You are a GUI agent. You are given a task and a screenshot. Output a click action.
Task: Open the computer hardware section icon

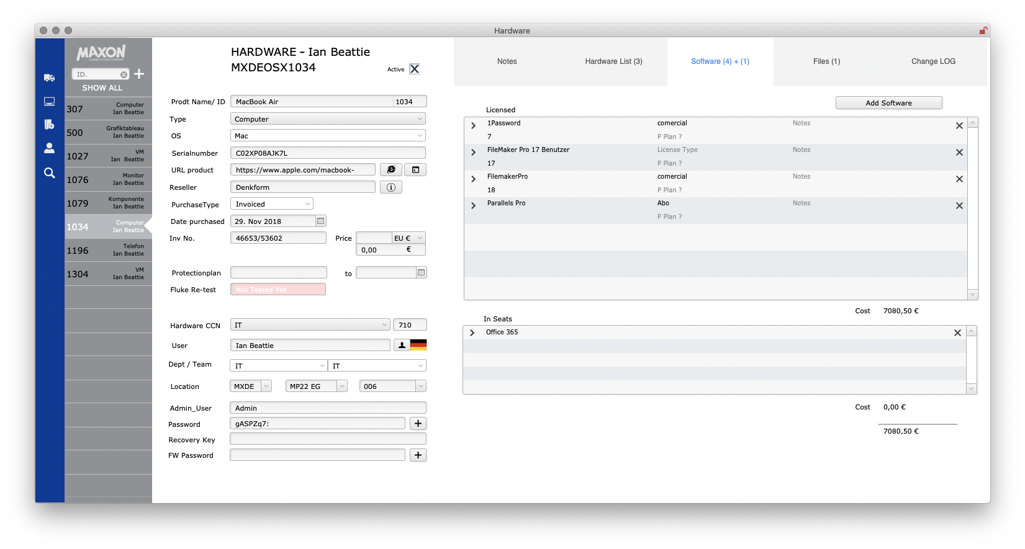49,101
